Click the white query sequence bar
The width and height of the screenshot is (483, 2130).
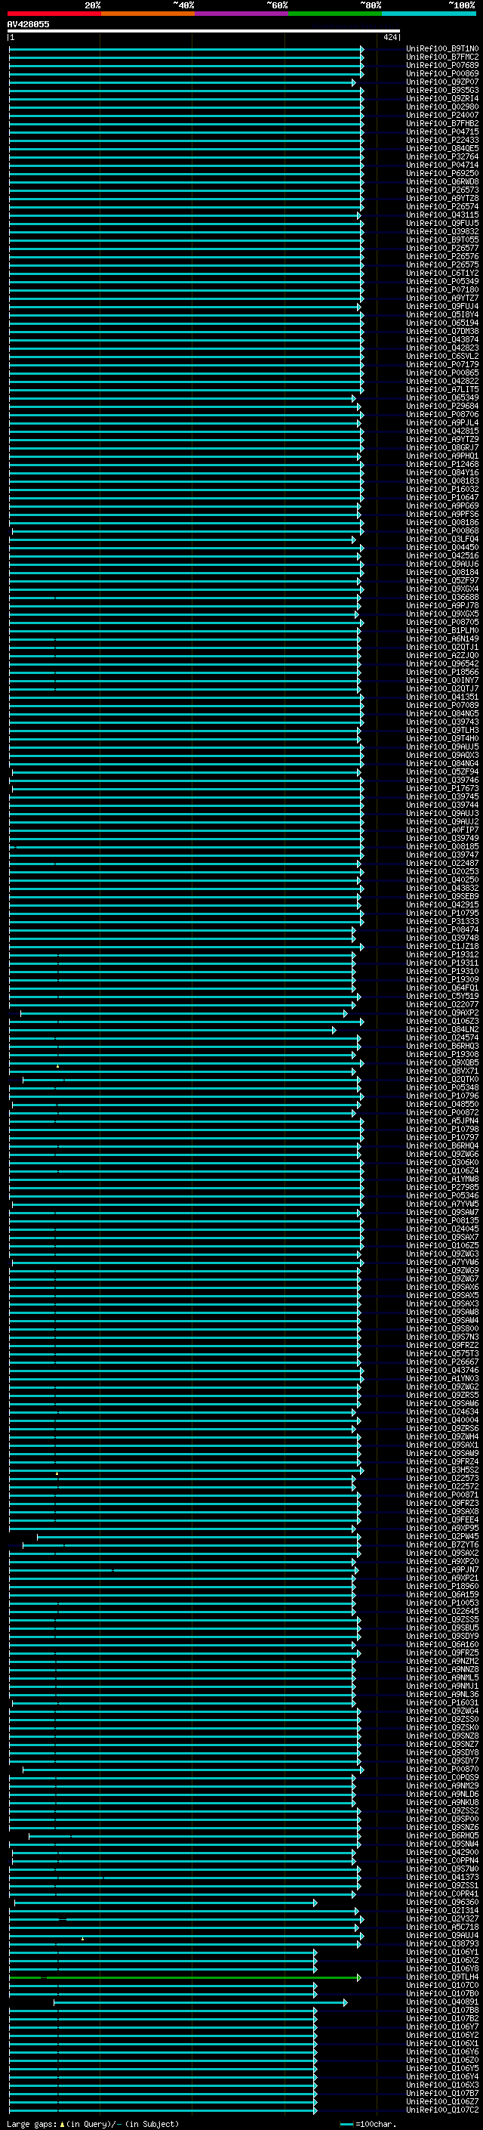pyautogui.click(x=203, y=30)
